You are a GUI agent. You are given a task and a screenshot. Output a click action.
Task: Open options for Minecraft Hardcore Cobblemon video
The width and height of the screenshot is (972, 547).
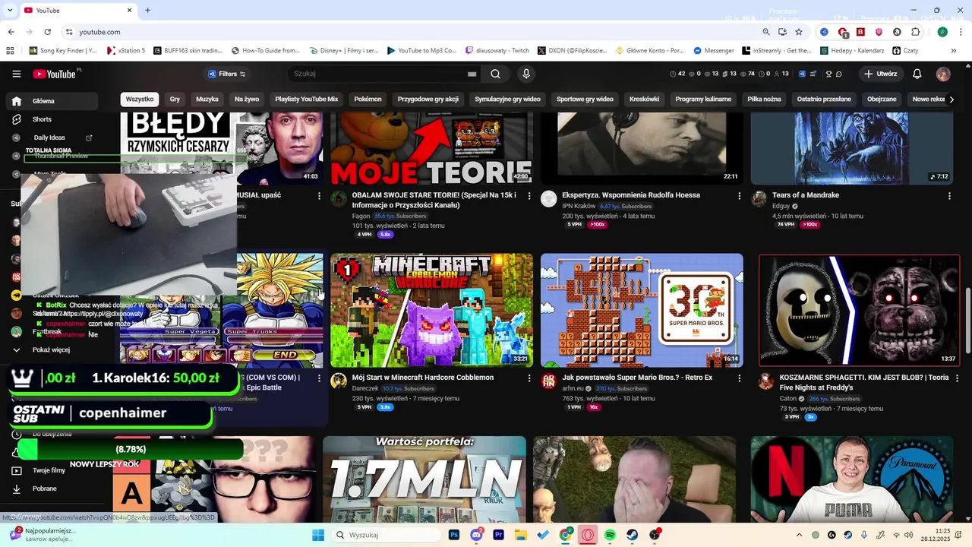529,378
